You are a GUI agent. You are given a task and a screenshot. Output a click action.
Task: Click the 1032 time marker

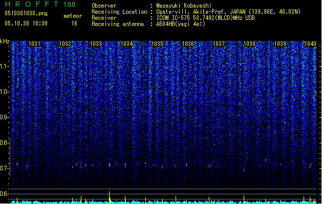65,44
